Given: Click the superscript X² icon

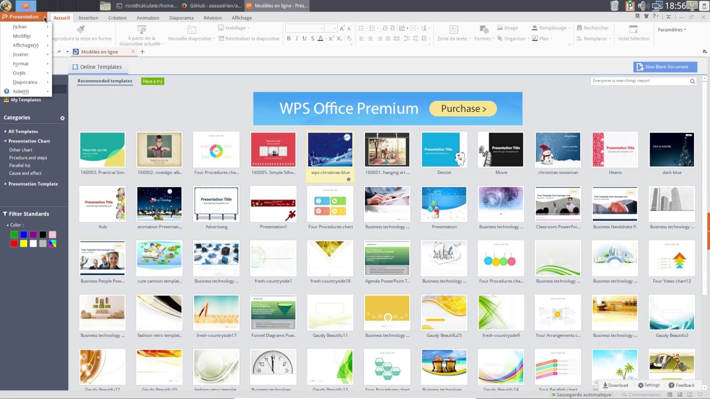Looking at the screenshot, I should (x=331, y=39).
